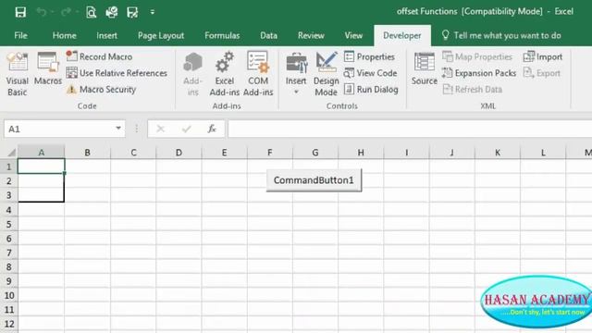The width and height of the screenshot is (592, 333).
Task: Click the Name Box showing A1
Action: click(x=59, y=129)
